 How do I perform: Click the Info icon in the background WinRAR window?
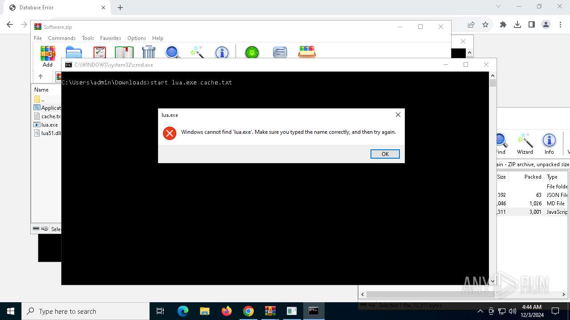(549, 144)
